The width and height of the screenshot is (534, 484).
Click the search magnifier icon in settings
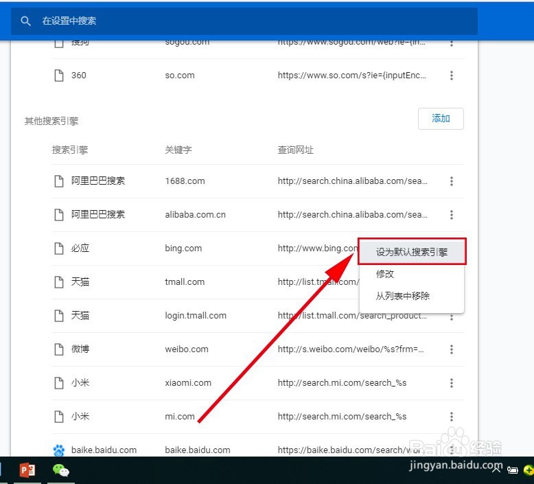(x=25, y=21)
